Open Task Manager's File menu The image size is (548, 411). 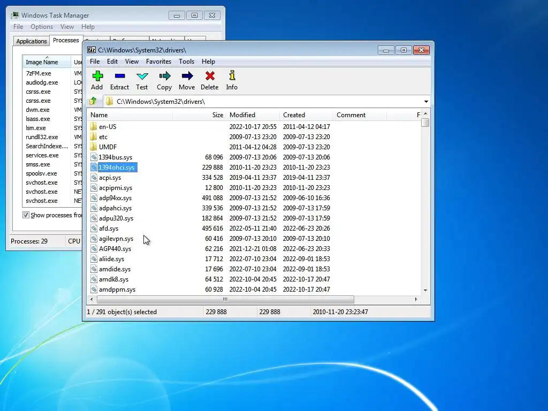tap(18, 27)
